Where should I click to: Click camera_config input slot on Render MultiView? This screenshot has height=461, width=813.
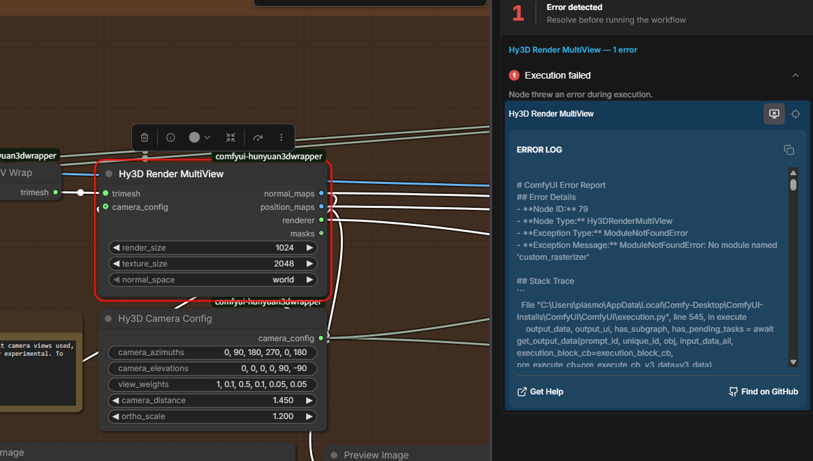105,207
